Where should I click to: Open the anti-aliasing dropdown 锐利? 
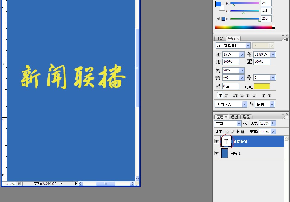(272, 104)
